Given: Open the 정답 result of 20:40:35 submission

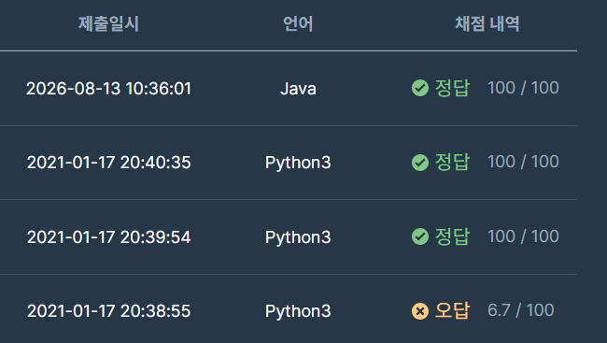Looking at the screenshot, I should coord(452,162).
